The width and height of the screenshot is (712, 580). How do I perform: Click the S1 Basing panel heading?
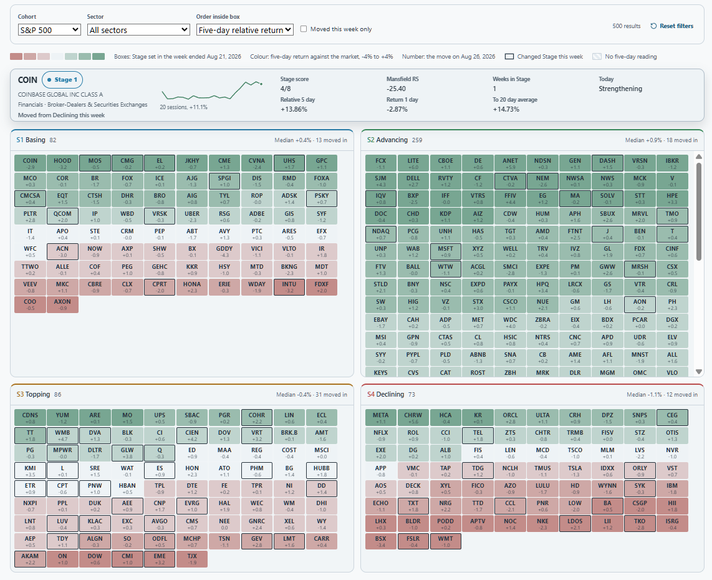(x=31, y=140)
